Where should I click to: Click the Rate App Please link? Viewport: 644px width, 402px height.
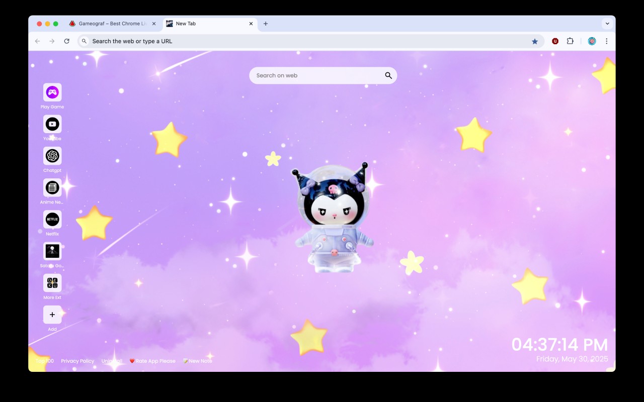tap(152, 361)
